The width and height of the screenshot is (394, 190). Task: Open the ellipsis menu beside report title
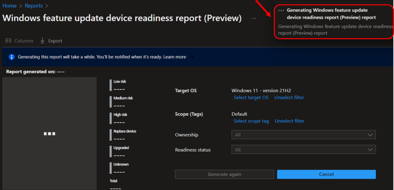[x=254, y=18]
